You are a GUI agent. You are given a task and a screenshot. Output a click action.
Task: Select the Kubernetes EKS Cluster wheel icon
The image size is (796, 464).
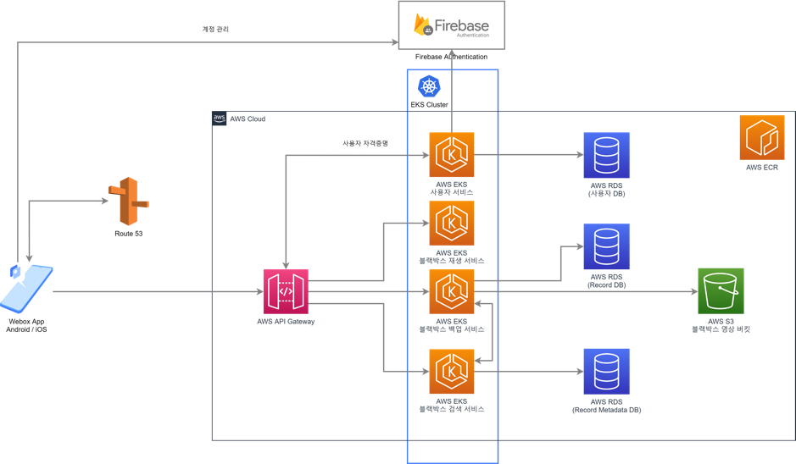[x=429, y=86]
